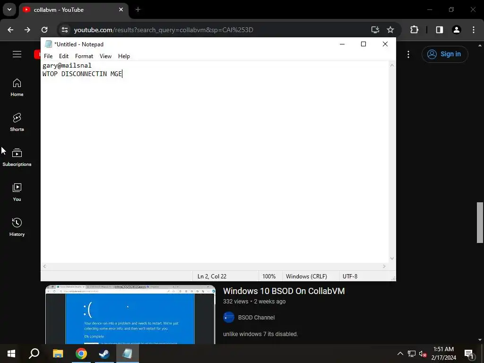Click Notepad horizontal scrollbar left arrow

pyautogui.click(x=44, y=267)
